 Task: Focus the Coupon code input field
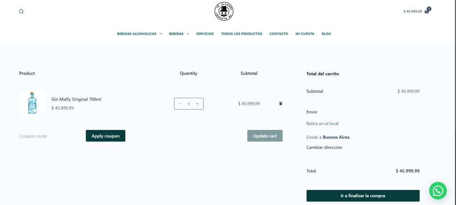[x=51, y=136]
